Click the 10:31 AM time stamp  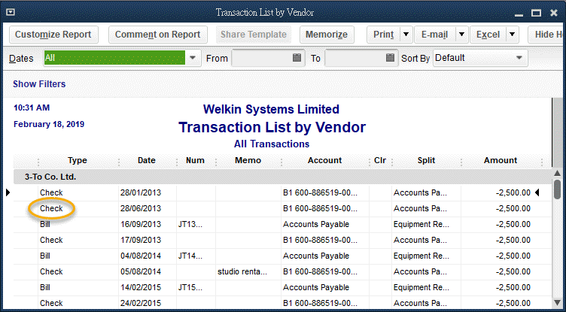pyautogui.click(x=32, y=108)
